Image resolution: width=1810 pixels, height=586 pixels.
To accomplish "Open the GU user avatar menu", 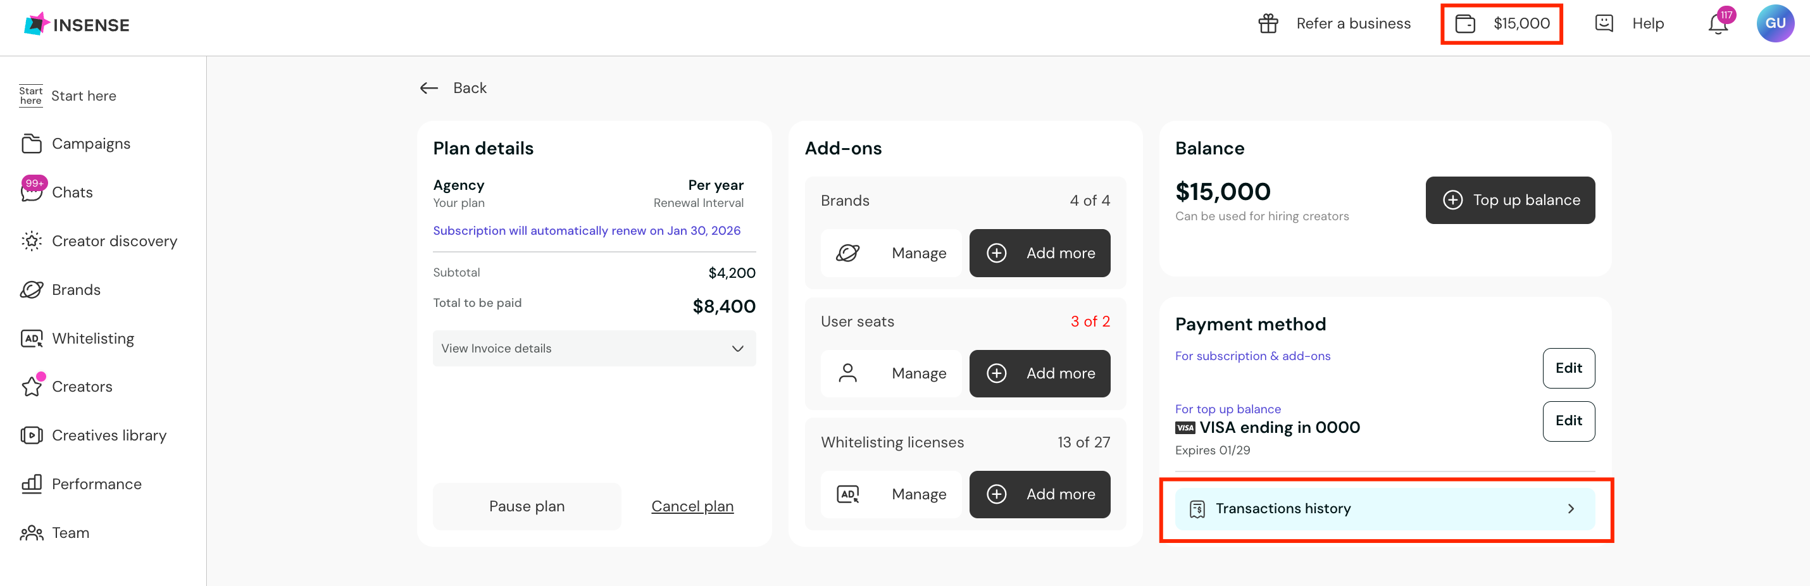I will [1775, 23].
